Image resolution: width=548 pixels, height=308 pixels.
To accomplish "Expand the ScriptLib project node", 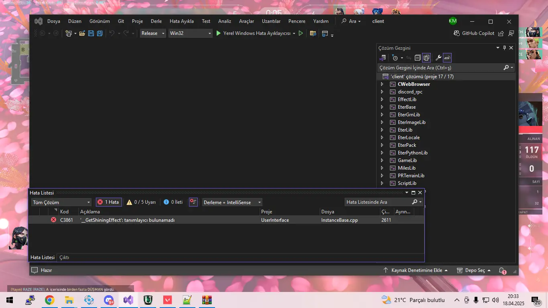I will [x=382, y=183].
